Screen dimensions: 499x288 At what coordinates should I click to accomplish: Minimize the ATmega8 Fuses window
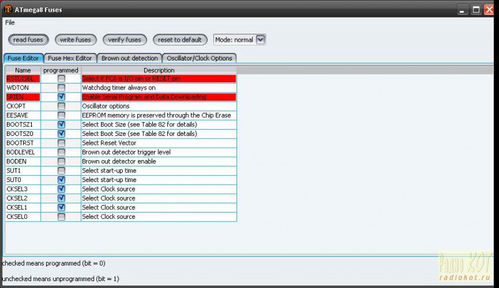[462, 10]
